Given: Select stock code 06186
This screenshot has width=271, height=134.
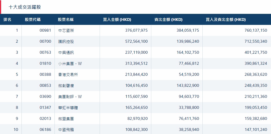Looking at the screenshot, I should (x=45, y=129).
